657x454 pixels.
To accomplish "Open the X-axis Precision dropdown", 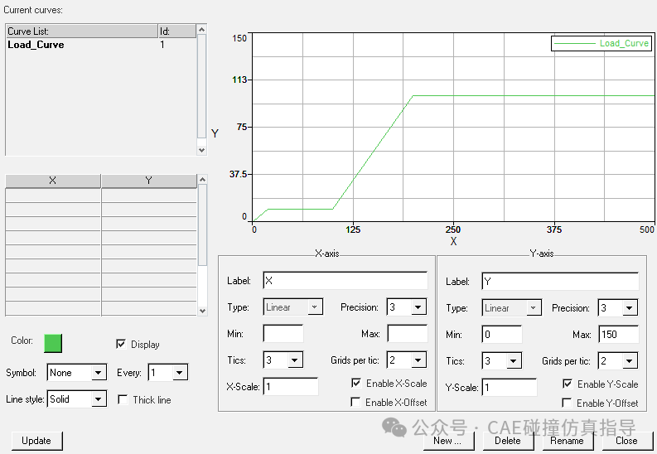I will [x=407, y=307].
